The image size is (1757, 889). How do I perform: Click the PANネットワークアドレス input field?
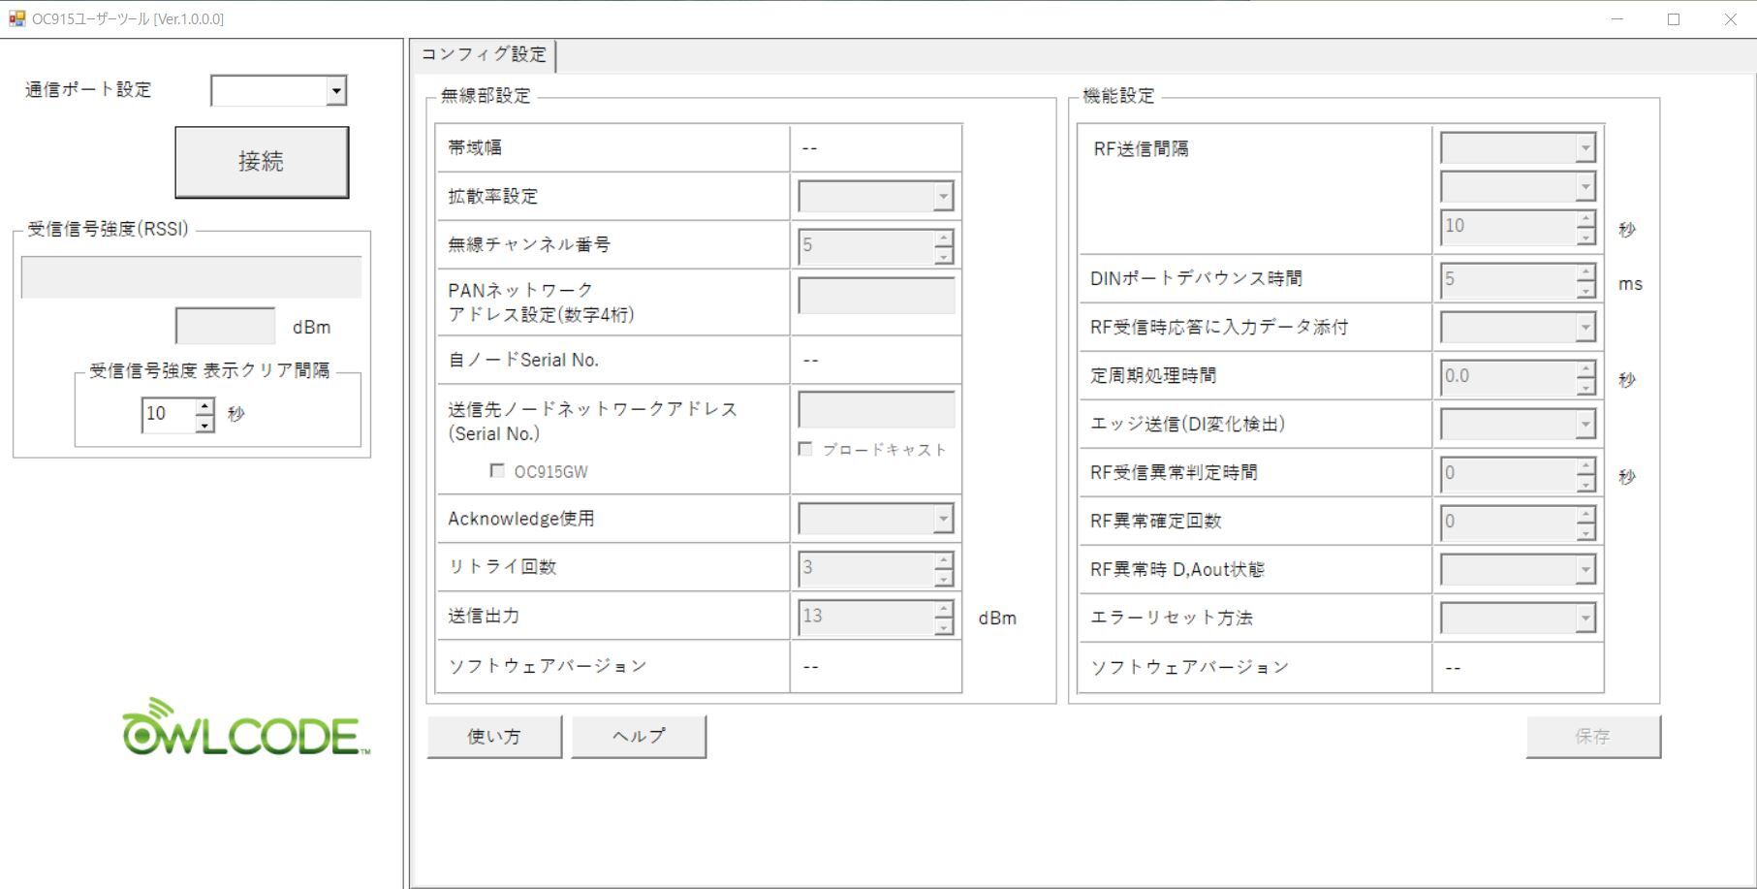tap(876, 295)
